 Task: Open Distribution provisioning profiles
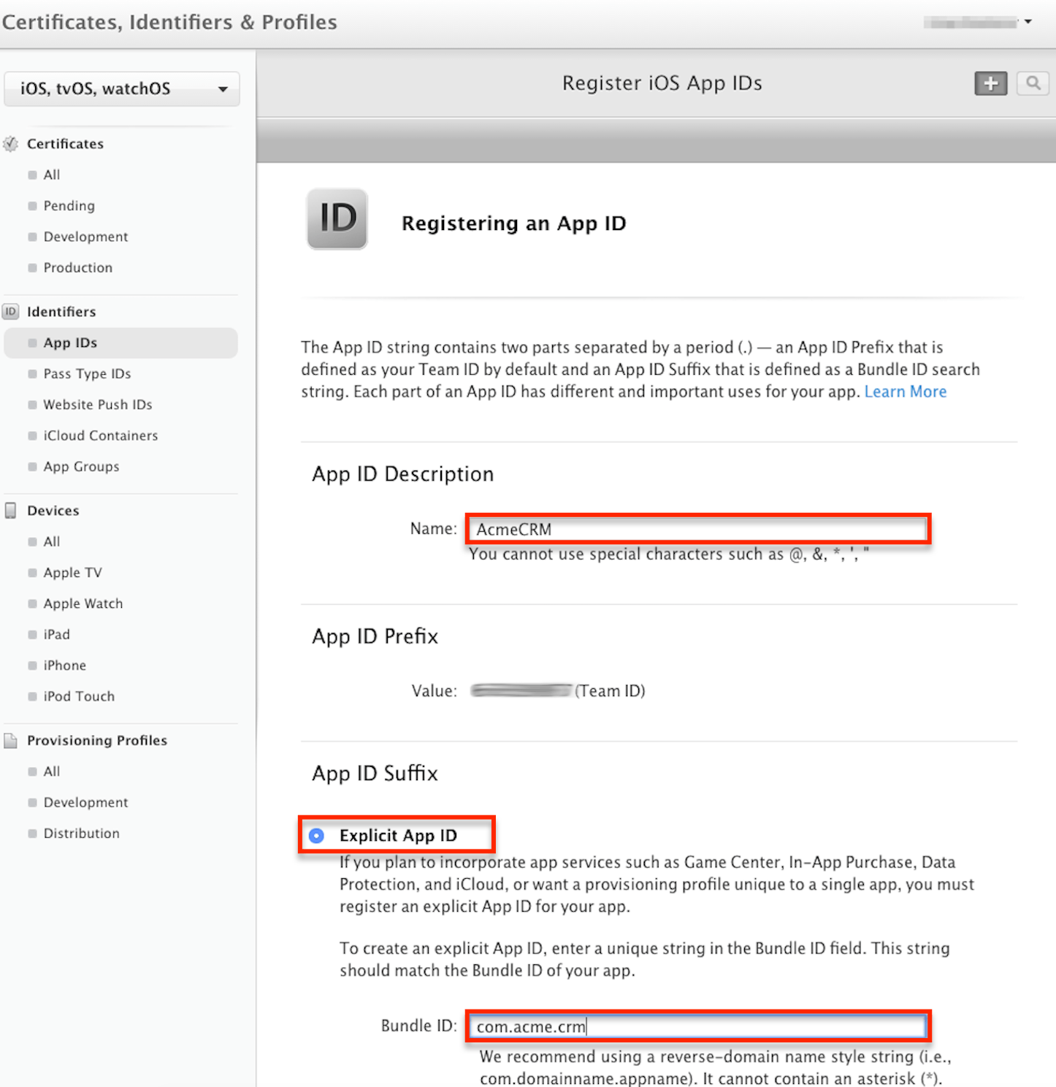[x=81, y=834]
